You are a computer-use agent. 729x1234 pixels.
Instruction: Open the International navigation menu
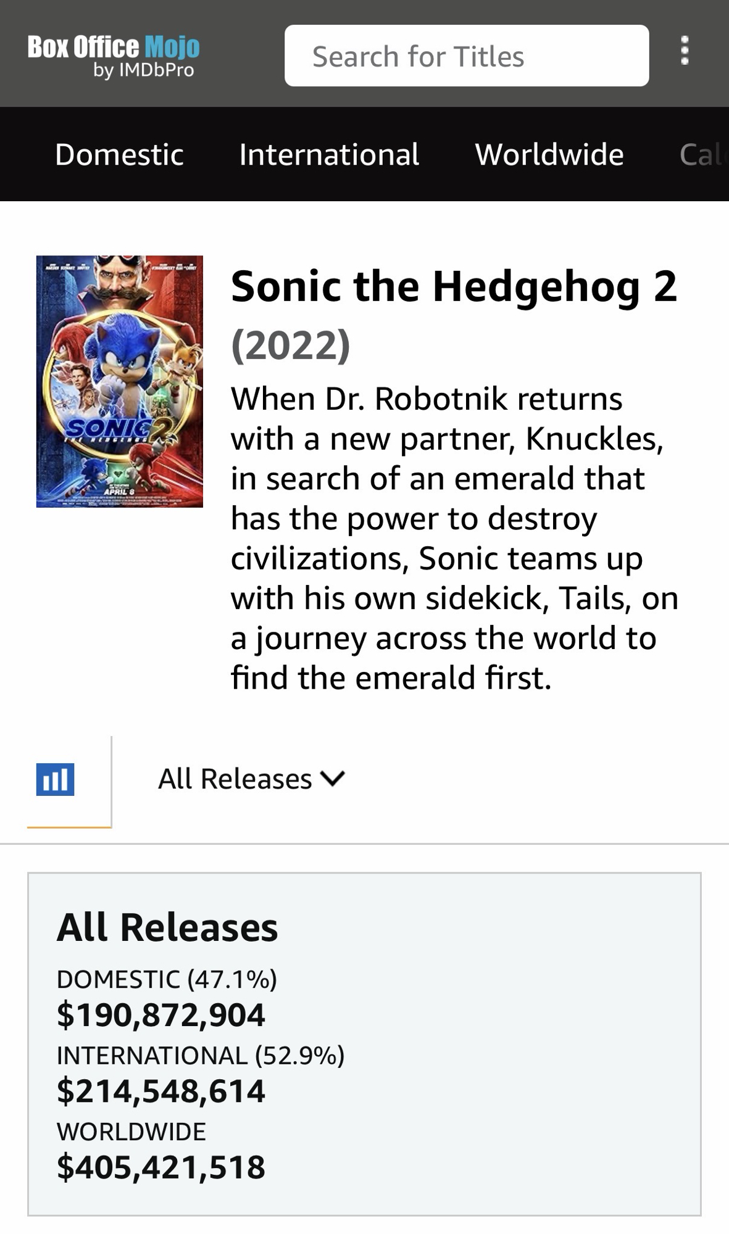coord(329,154)
